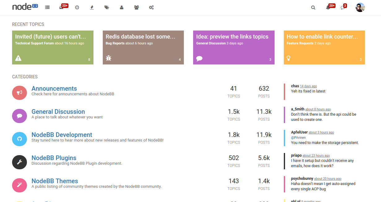Open Popular topics flame icon
Image resolution: width=381 pixels, height=202 pixels.
(92, 7)
